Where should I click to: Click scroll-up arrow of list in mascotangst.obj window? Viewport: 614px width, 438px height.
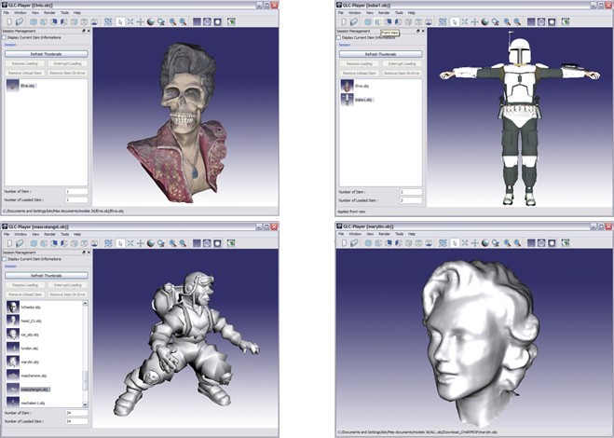[85, 303]
